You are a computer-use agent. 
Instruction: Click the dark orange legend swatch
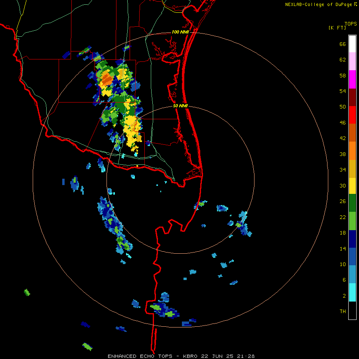pos(352,133)
